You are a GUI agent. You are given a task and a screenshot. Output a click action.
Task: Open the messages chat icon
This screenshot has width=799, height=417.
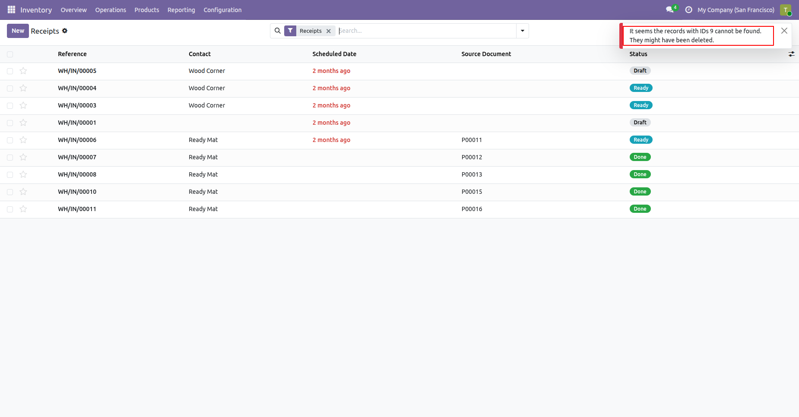[670, 9]
